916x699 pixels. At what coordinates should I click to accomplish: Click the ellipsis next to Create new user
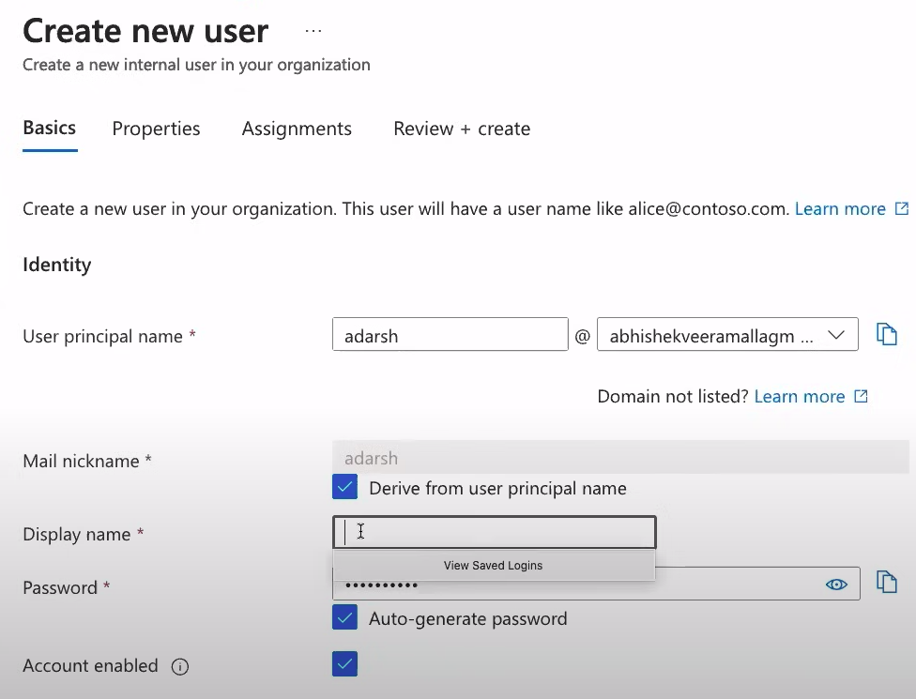(312, 30)
